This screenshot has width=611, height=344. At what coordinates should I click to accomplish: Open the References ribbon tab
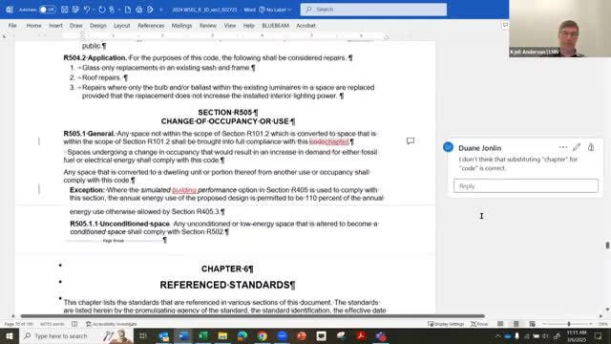coord(151,26)
